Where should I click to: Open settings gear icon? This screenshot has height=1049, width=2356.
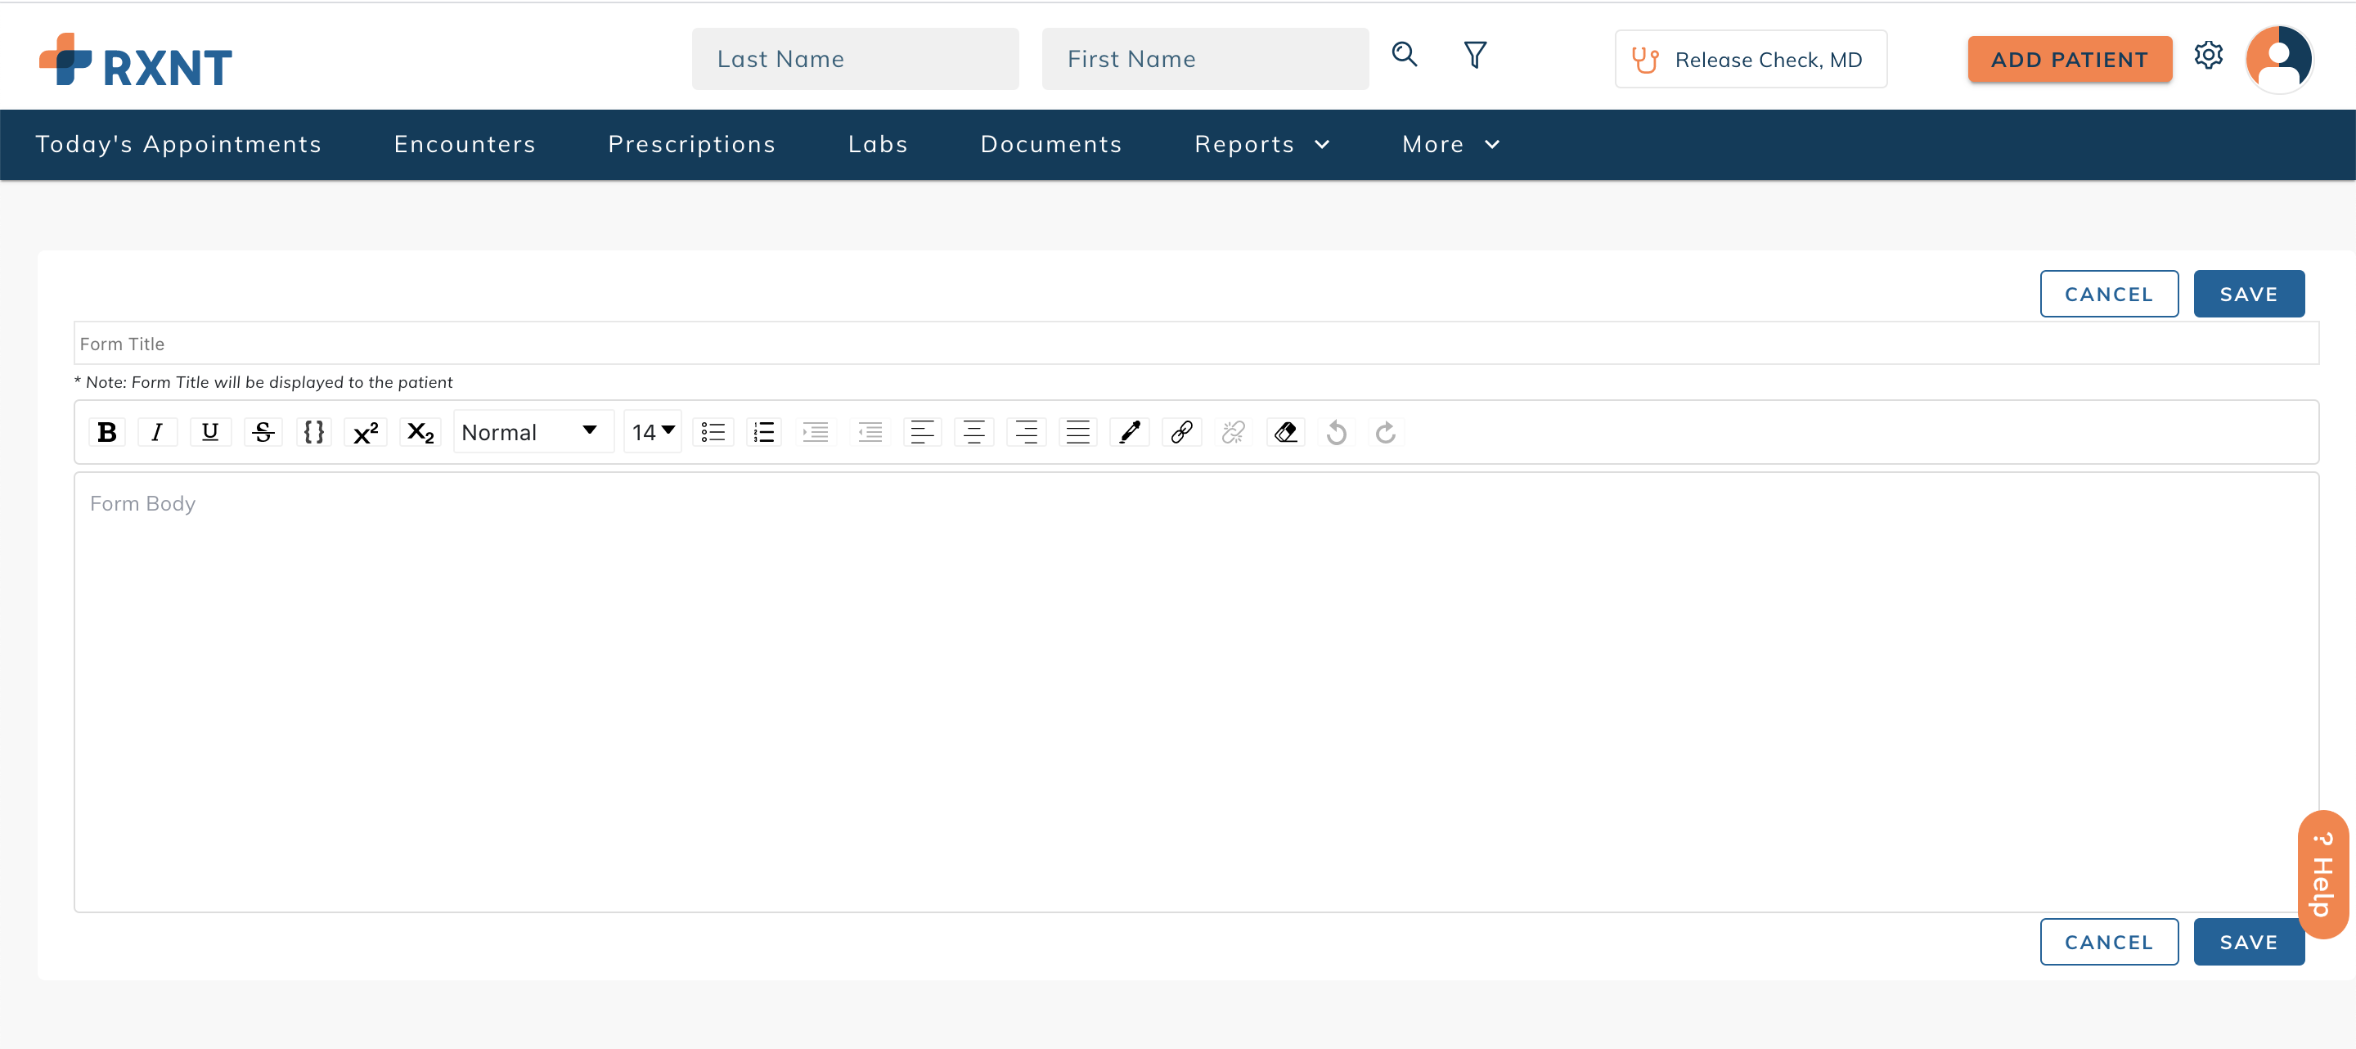(x=2208, y=55)
